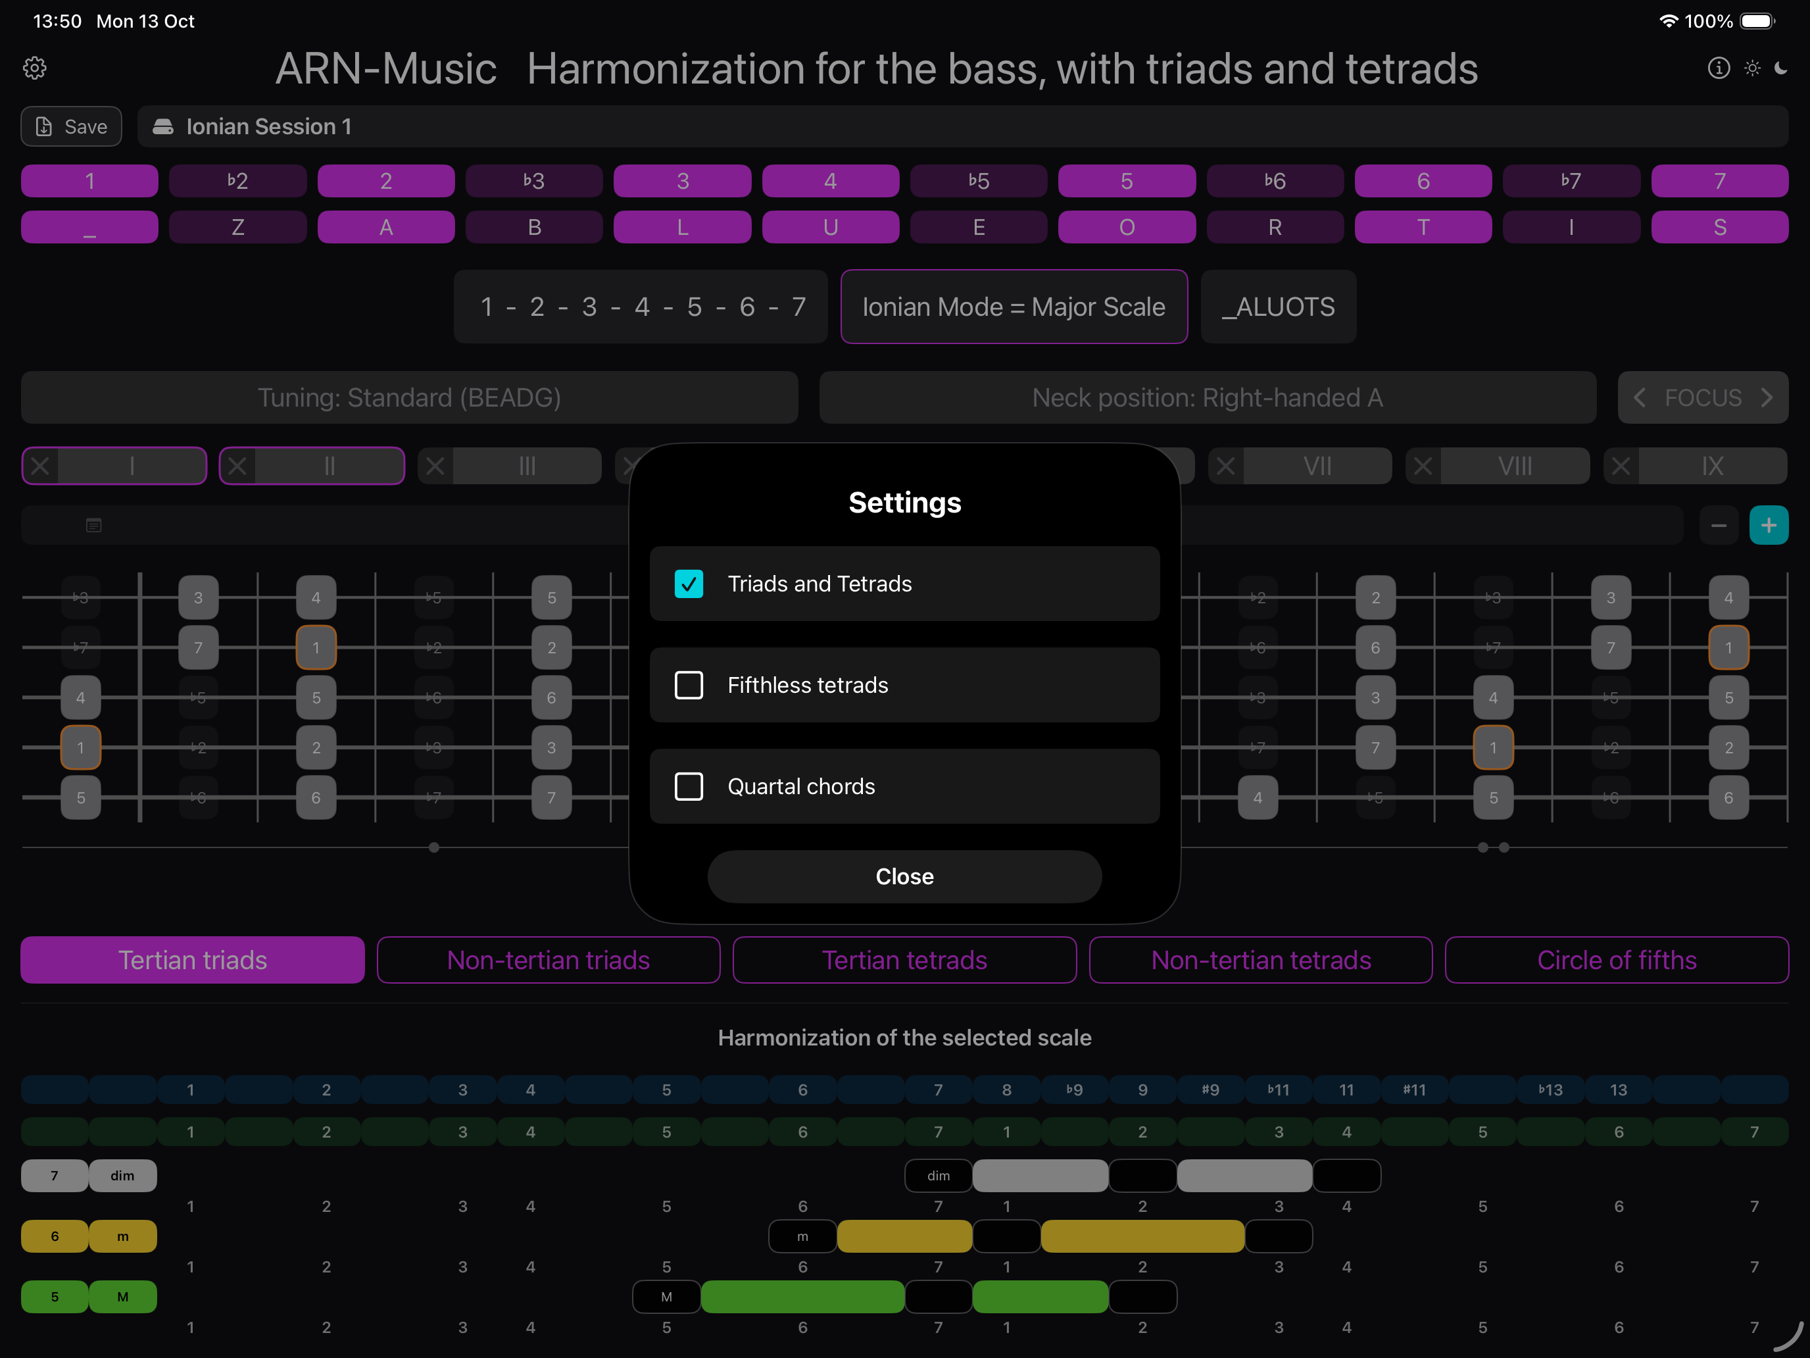Close the Settings dialog

click(x=904, y=876)
